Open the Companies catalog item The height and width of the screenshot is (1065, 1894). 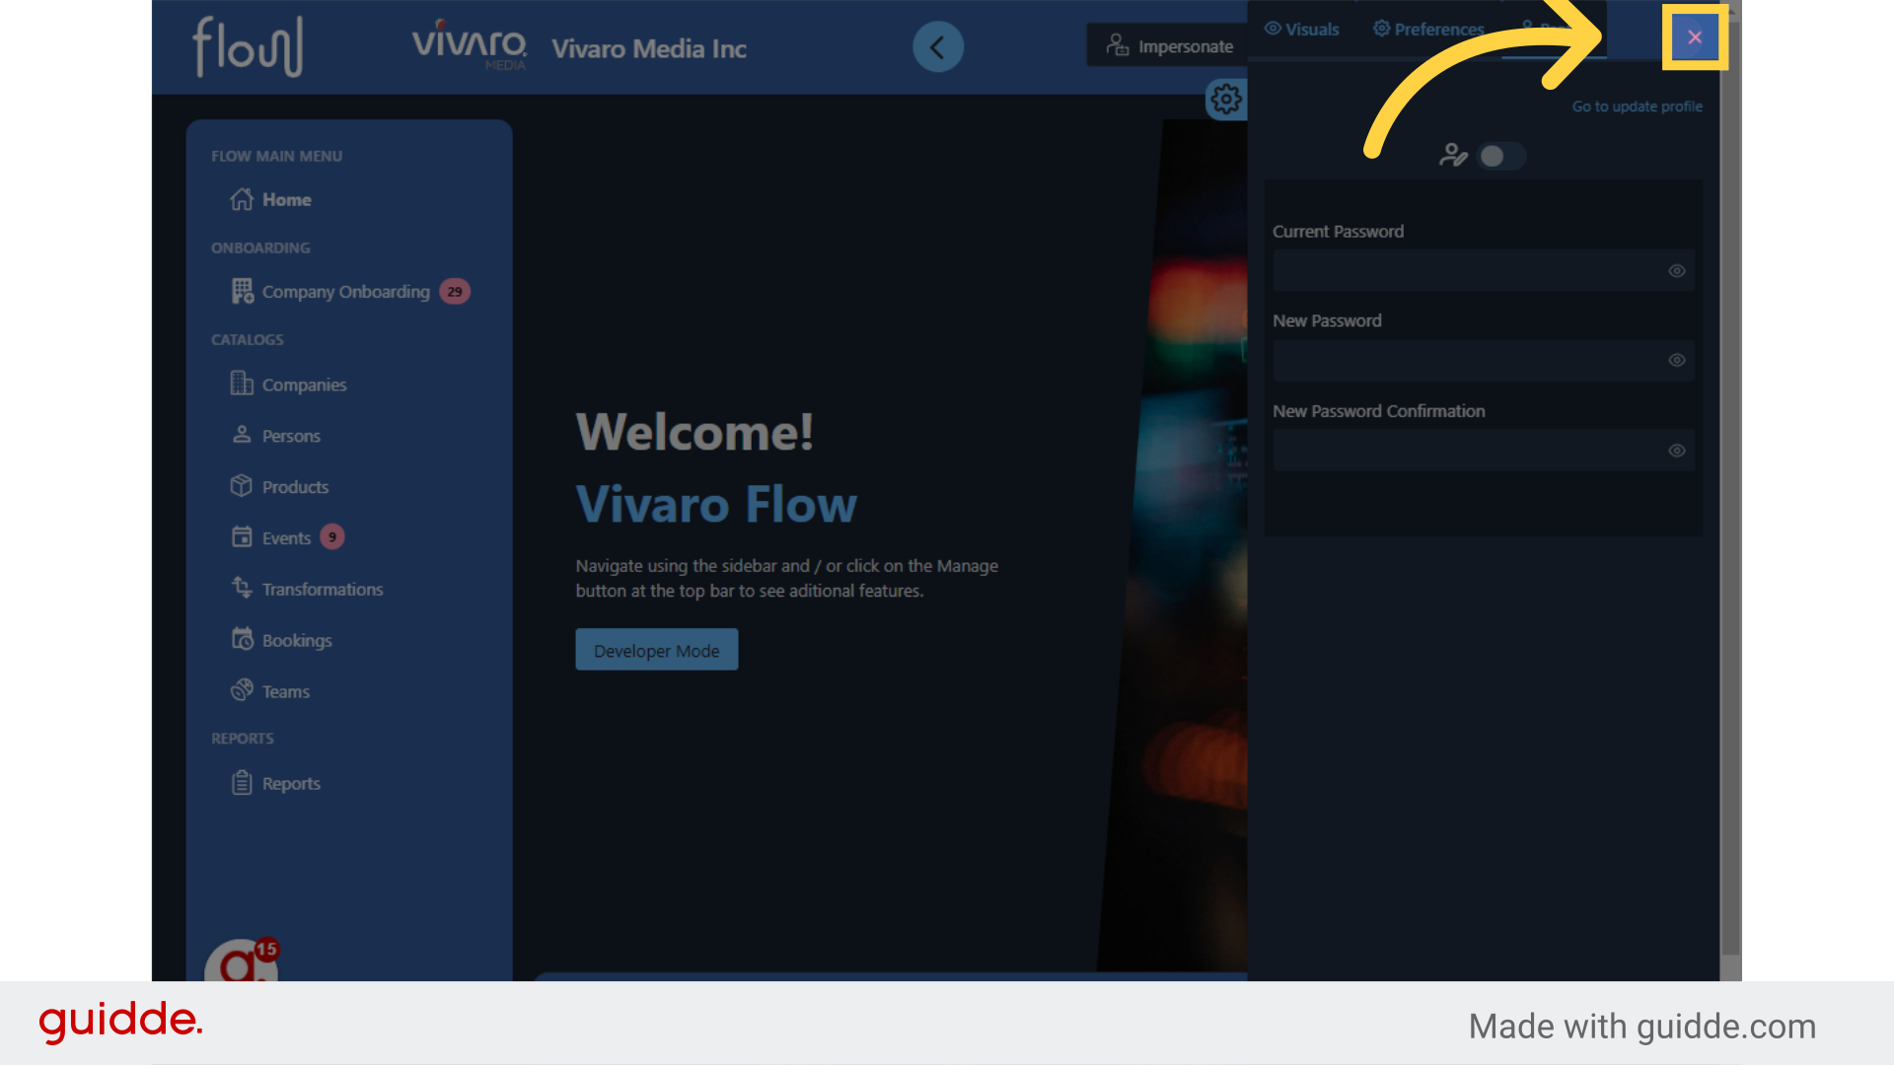point(303,385)
